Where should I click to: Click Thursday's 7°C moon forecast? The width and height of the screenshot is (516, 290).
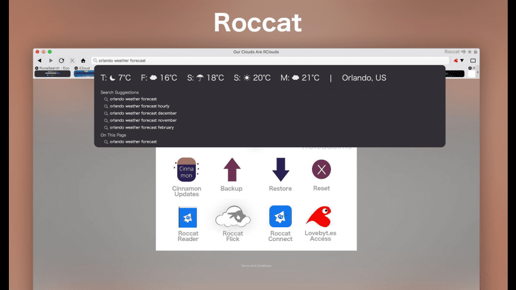point(116,78)
